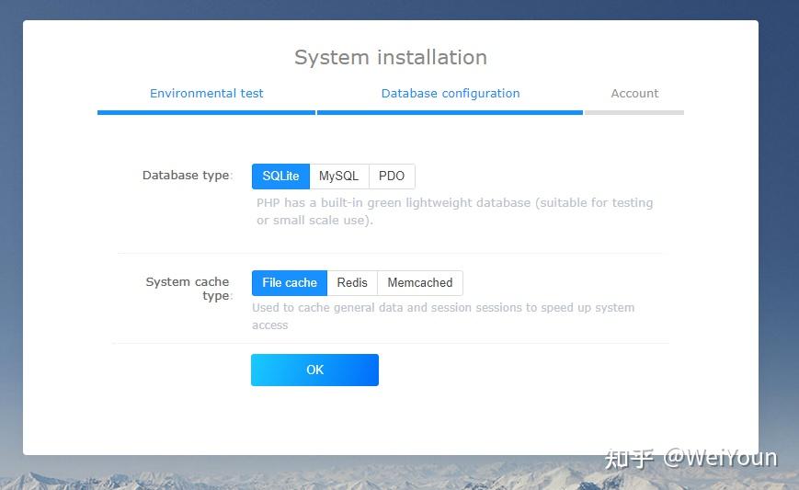The width and height of the screenshot is (799, 490).
Task: Open the Environmental test step
Action: (x=206, y=94)
